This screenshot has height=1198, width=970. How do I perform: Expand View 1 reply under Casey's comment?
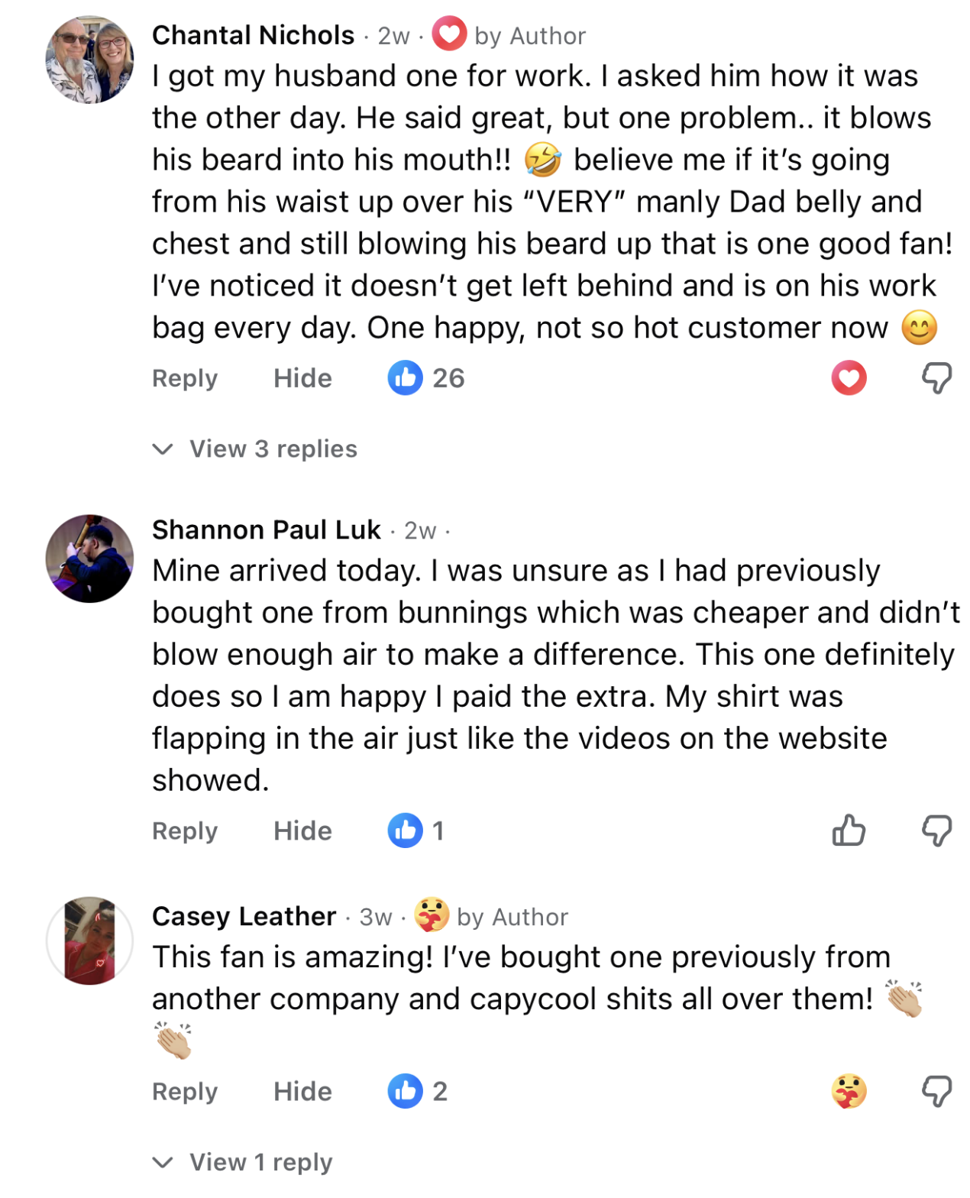click(260, 1162)
